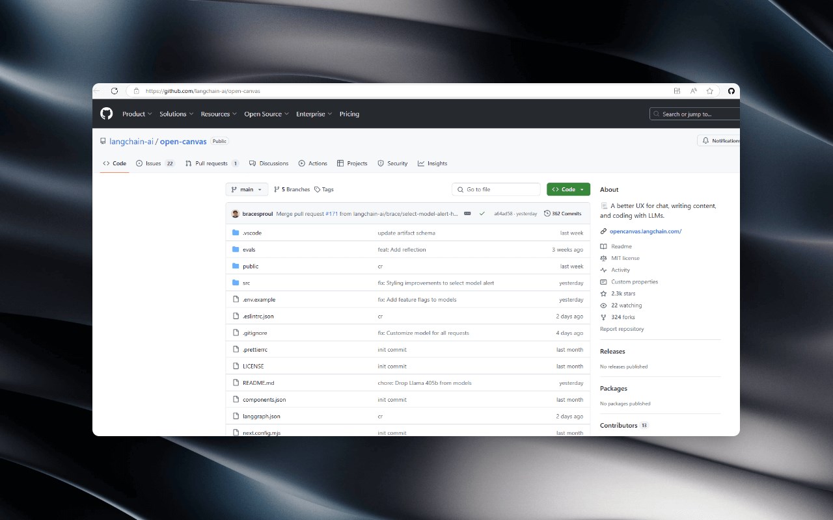Click the GitHub logo in the header

pyautogui.click(x=107, y=114)
